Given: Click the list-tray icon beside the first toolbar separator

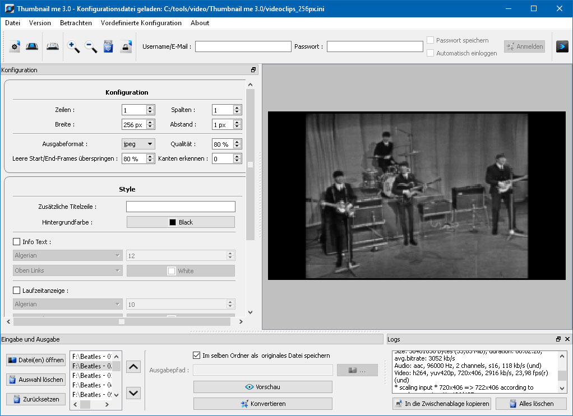Looking at the screenshot, I should pyautogui.click(x=53, y=46).
